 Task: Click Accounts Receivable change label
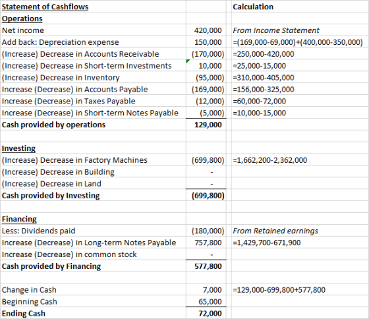80,54
